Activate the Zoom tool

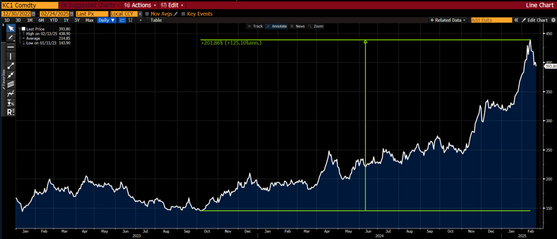coord(316,26)
